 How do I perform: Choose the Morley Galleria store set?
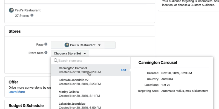click(x=91, y=94)
